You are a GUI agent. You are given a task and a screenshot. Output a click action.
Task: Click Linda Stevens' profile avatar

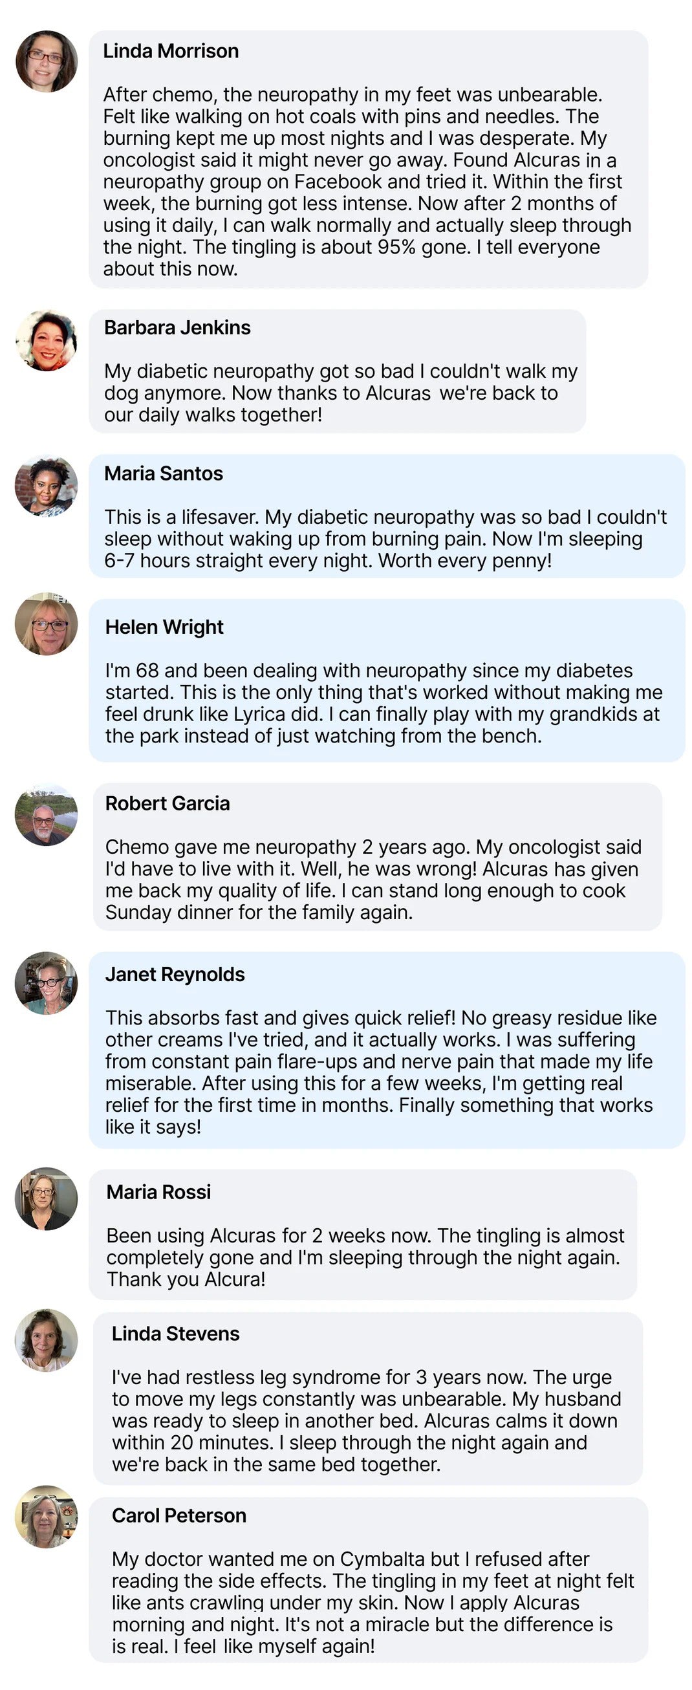pyautogui.click(x=47, y=1340)
